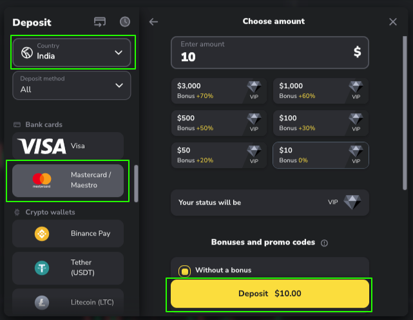Image resolution: width=413 pixels, height=320 pixels.
Task: Click the payment methods list scrollbar
Action: (x=136, y=184)
